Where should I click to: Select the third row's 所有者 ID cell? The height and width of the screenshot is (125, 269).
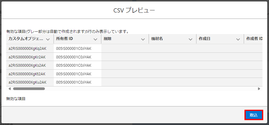(x=74, y=65)
